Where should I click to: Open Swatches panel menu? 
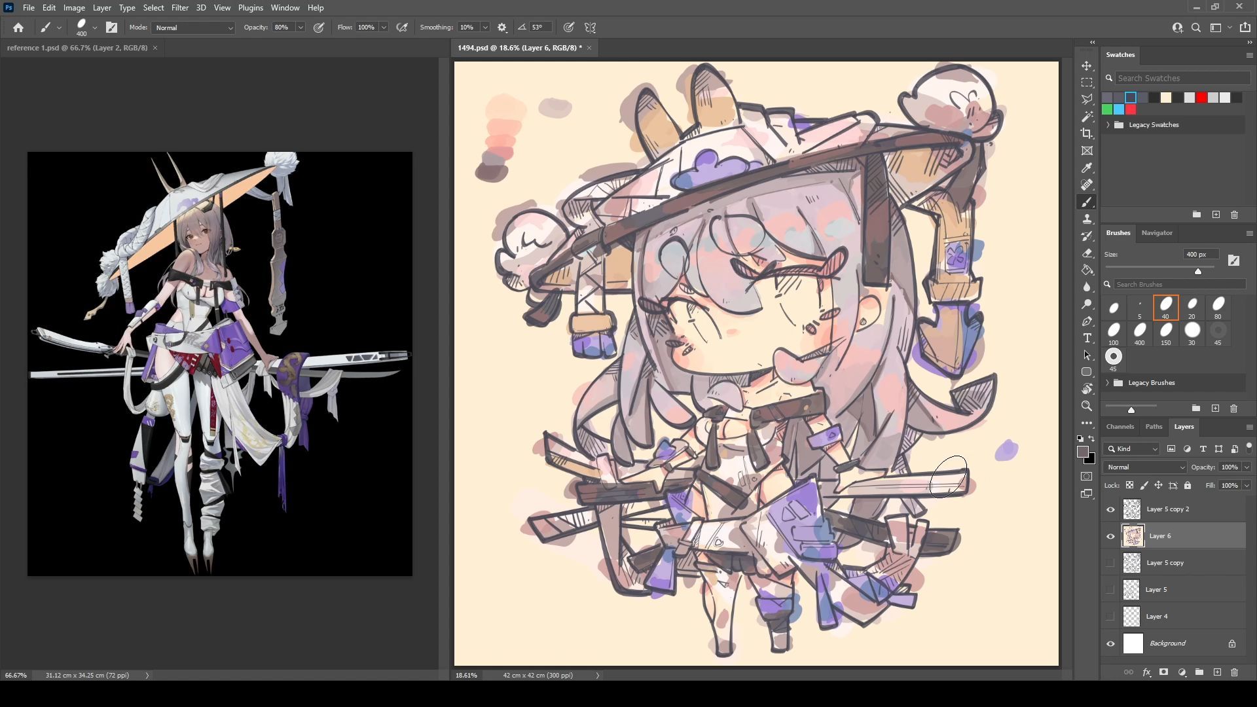point(1249,55)
